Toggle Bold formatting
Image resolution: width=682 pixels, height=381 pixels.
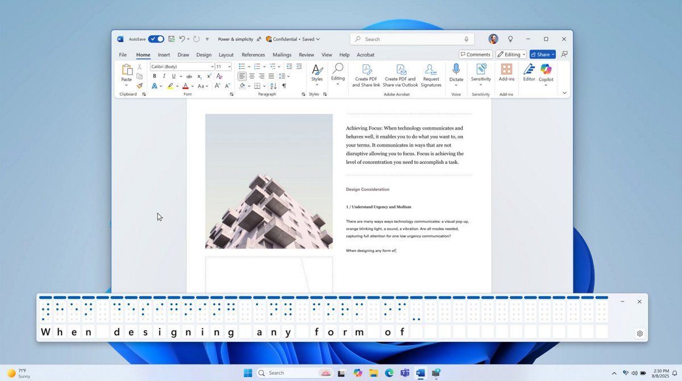pos(154,76)
